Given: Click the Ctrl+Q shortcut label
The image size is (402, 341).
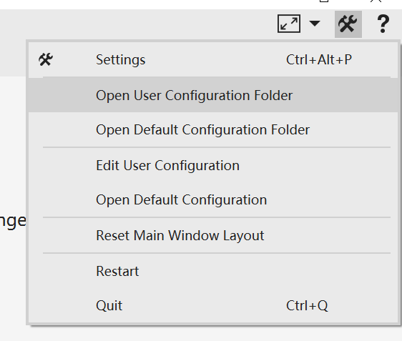Looking at the screenshot, I should pyautogui.click(x=307, y=305).
